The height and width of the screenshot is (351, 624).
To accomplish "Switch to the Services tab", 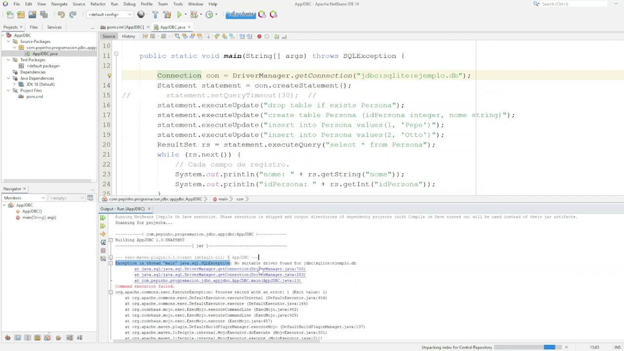I will tap(54, 27).
